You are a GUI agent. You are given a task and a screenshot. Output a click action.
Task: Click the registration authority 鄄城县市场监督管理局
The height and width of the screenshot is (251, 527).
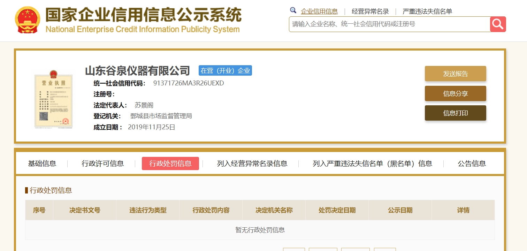[x=161, y=116]
